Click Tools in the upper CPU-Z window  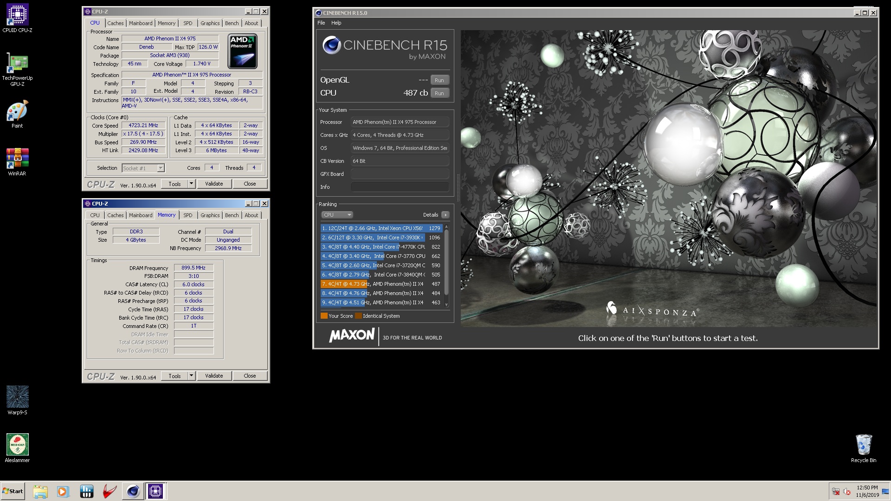[174, 184]
